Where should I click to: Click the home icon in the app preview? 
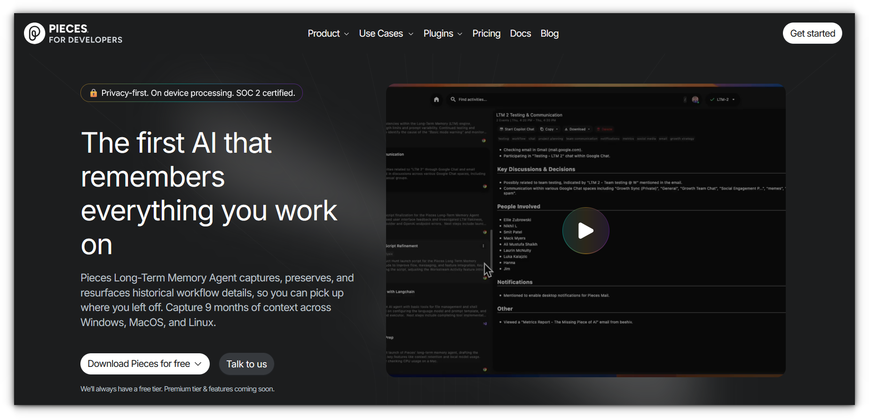point(436,100)
